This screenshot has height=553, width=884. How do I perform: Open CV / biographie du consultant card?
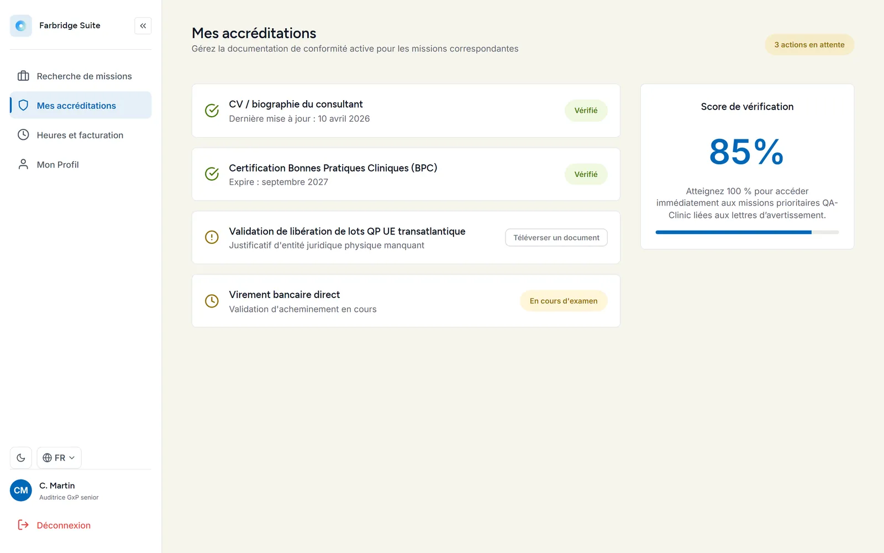406,111
